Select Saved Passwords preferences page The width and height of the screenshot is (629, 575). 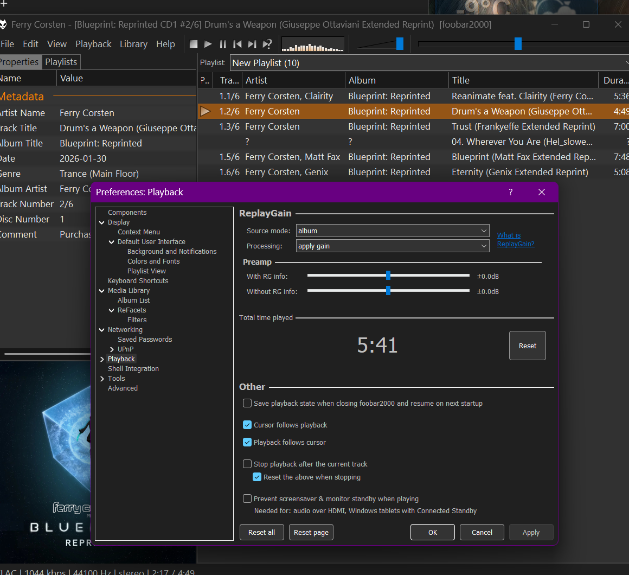pos(144,340)
